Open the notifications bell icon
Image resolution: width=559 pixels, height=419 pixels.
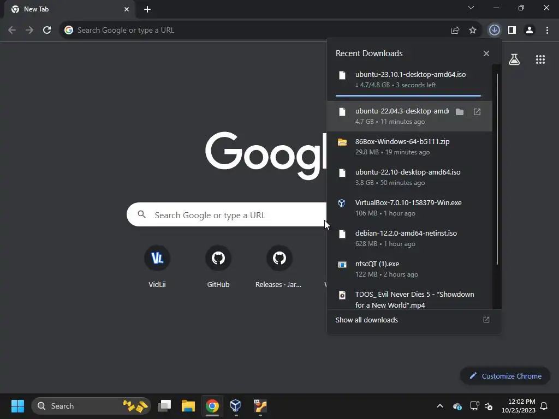tap(544, 406)
